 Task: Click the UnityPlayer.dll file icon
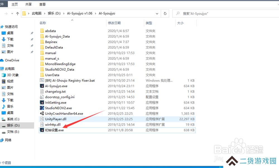click(42, 119)
